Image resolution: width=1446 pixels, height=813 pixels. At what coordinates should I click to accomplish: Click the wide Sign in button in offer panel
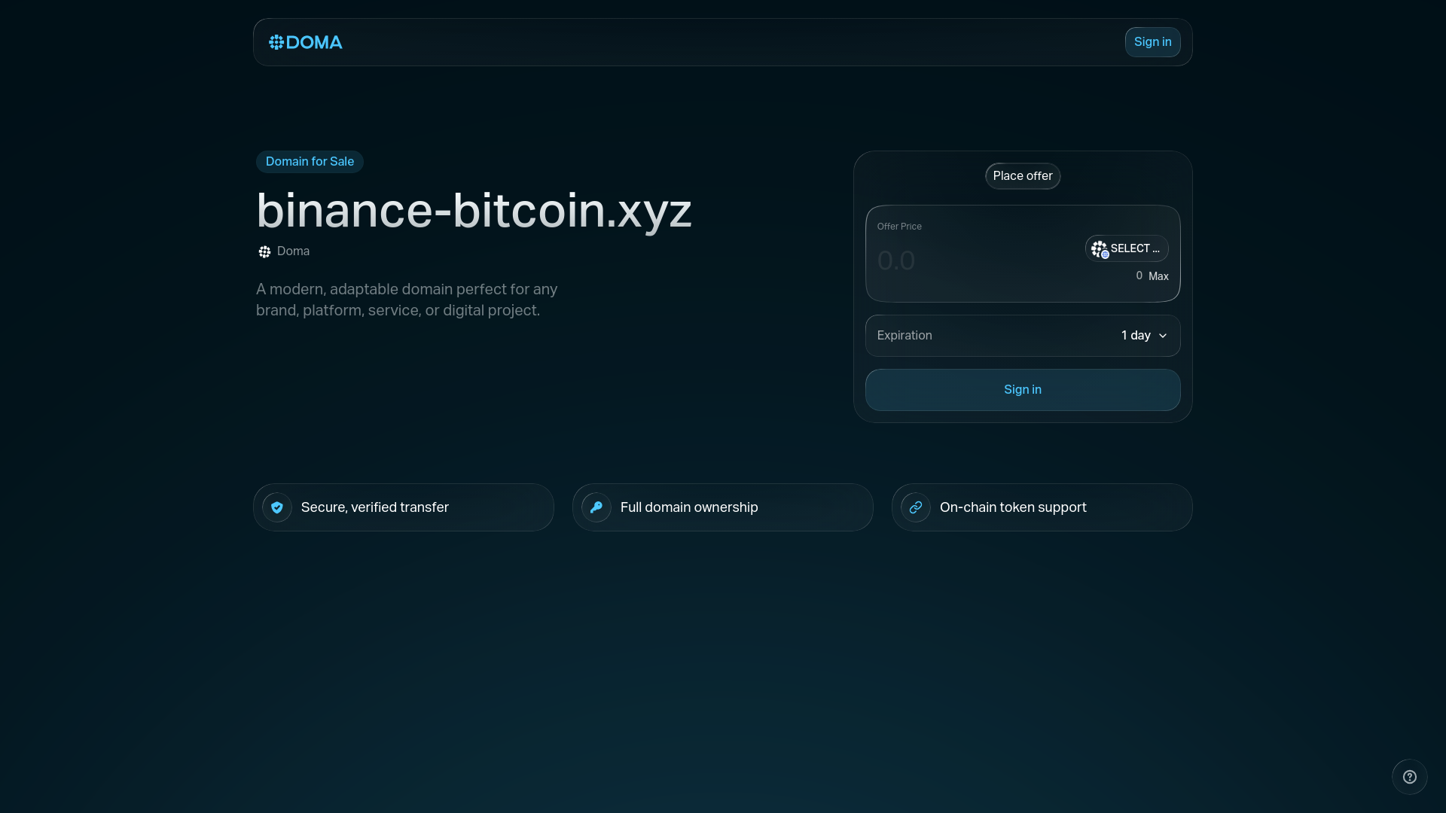[1023, 390]
